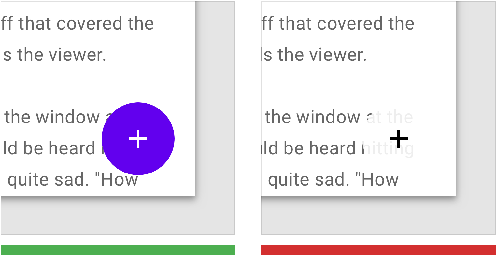Select the green bar under the left example
This screenshot has width=497, height=256.
(x=118, y=250)
